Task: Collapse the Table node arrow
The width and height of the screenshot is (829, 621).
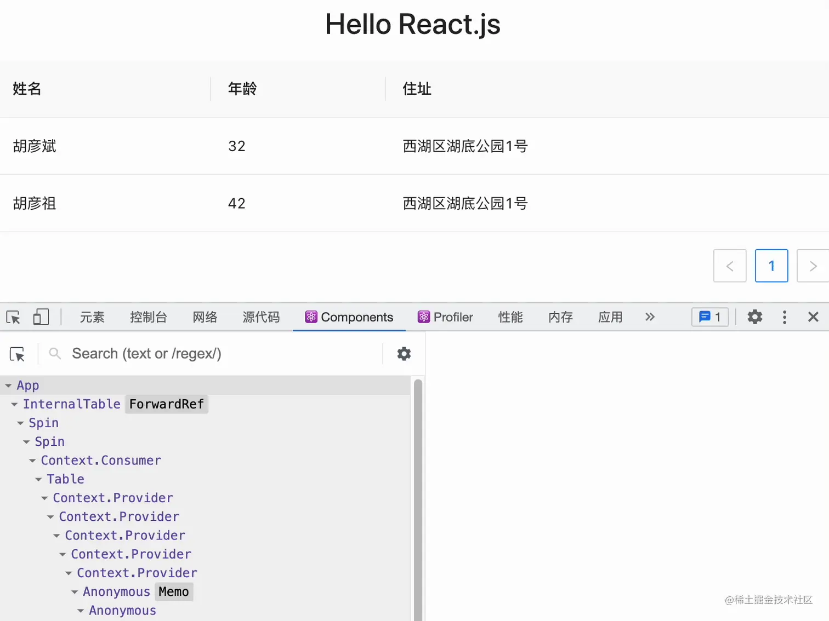Action: [38, 479]
